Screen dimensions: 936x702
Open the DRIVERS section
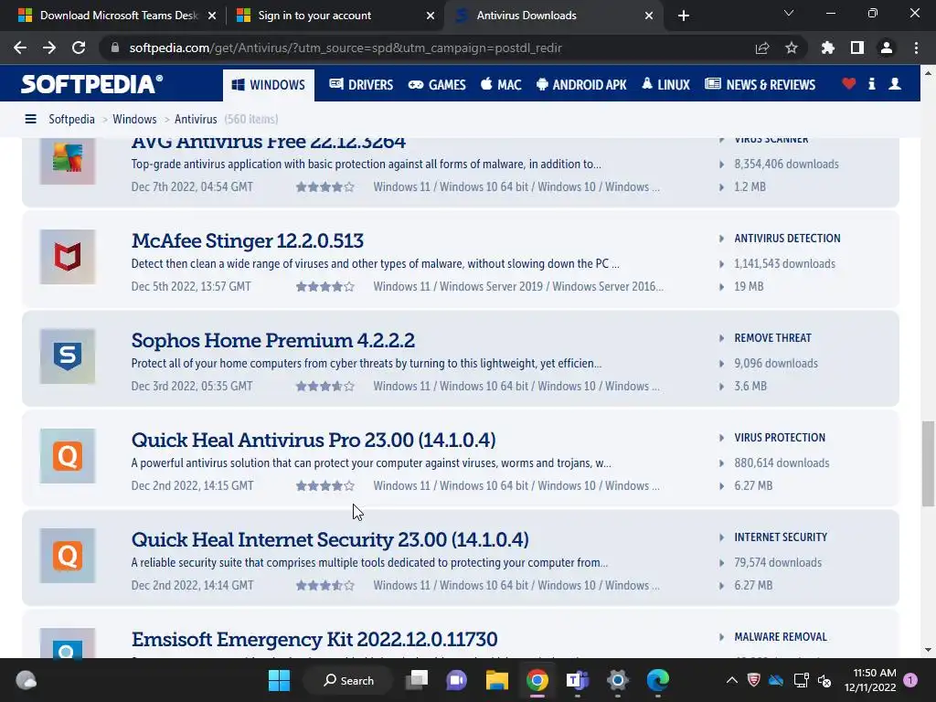[x=361, y=85]
